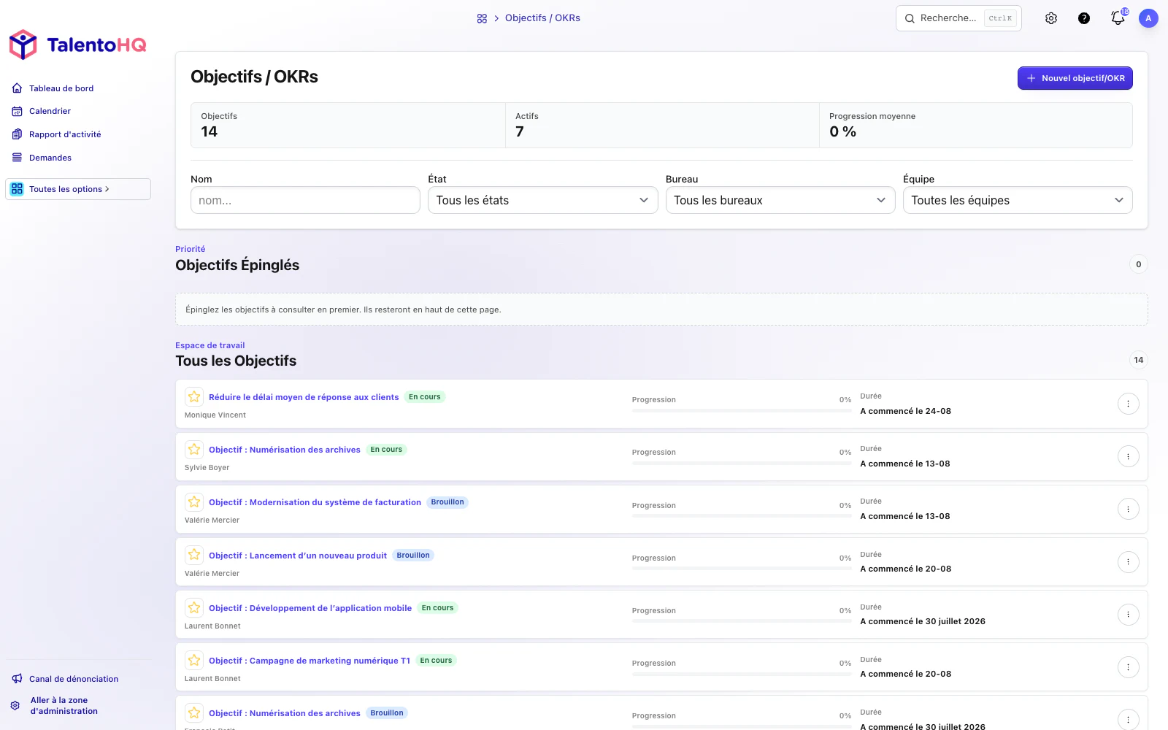Open more options for Réduire le délai row

click(1128, 404)
